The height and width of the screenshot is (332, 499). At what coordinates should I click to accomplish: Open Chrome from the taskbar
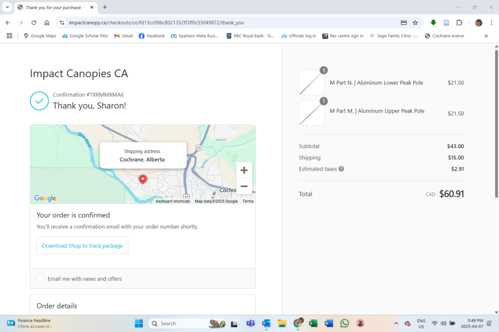[298, 323]
